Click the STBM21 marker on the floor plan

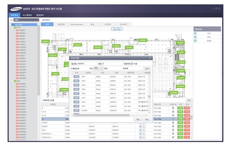tap(45, 41)
